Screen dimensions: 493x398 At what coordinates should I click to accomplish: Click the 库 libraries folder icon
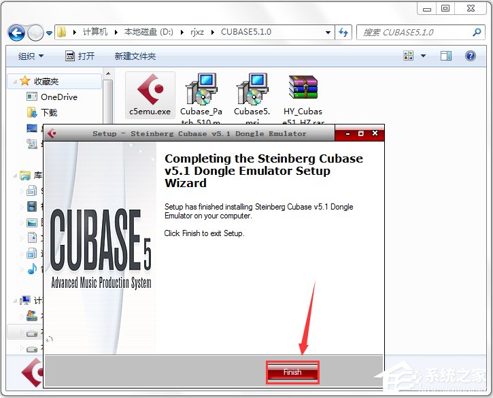(x=25, y=176)
